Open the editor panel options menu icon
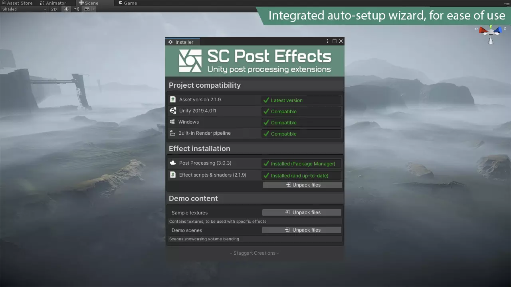511x287 pixels. click(x=507, y=3)
